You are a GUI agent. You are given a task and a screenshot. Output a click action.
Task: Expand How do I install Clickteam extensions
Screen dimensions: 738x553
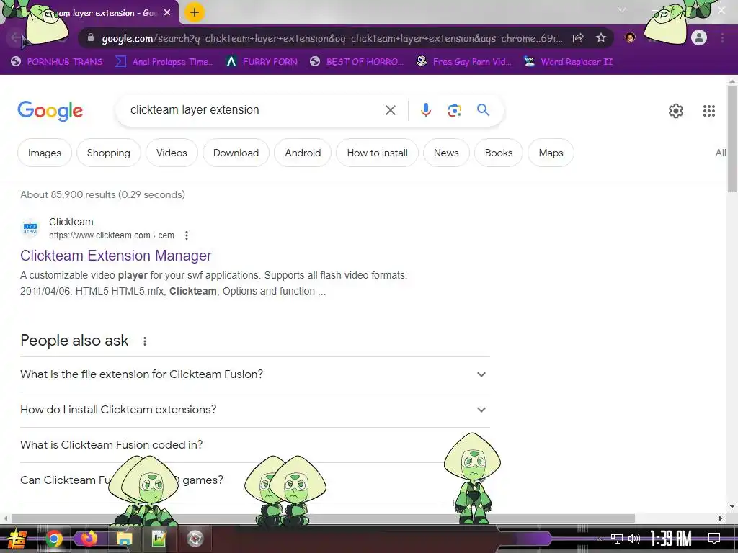(255, 410)
